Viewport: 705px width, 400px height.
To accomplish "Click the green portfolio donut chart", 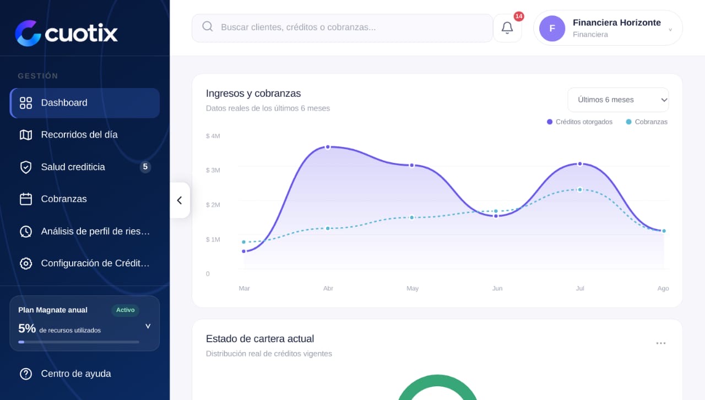I will coord(438,387).
